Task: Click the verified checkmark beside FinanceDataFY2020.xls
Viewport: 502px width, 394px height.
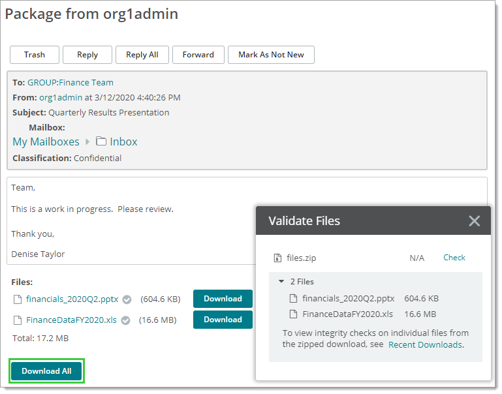Action: (125, 320)
